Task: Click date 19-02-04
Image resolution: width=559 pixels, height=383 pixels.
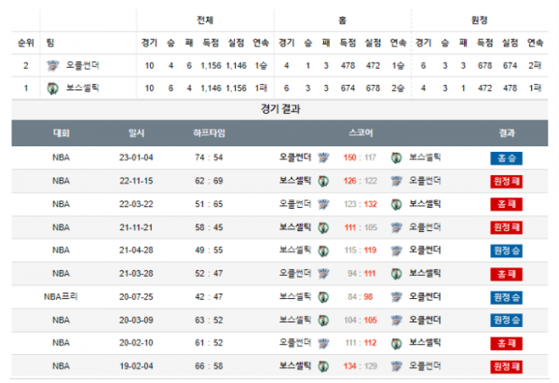Action: tap(136, 366)
